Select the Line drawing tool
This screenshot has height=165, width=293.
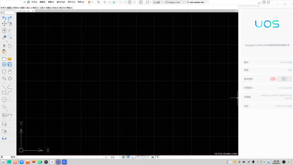(x=4, y=87)
